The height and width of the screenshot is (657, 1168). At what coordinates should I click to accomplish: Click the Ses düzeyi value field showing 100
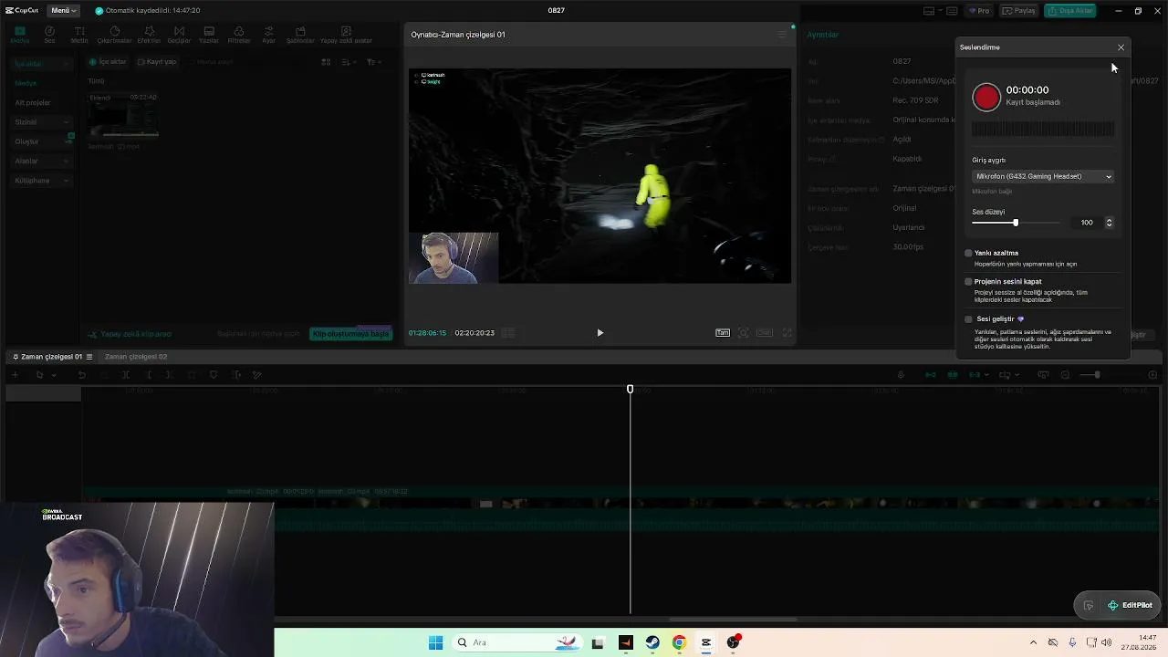1086,223
